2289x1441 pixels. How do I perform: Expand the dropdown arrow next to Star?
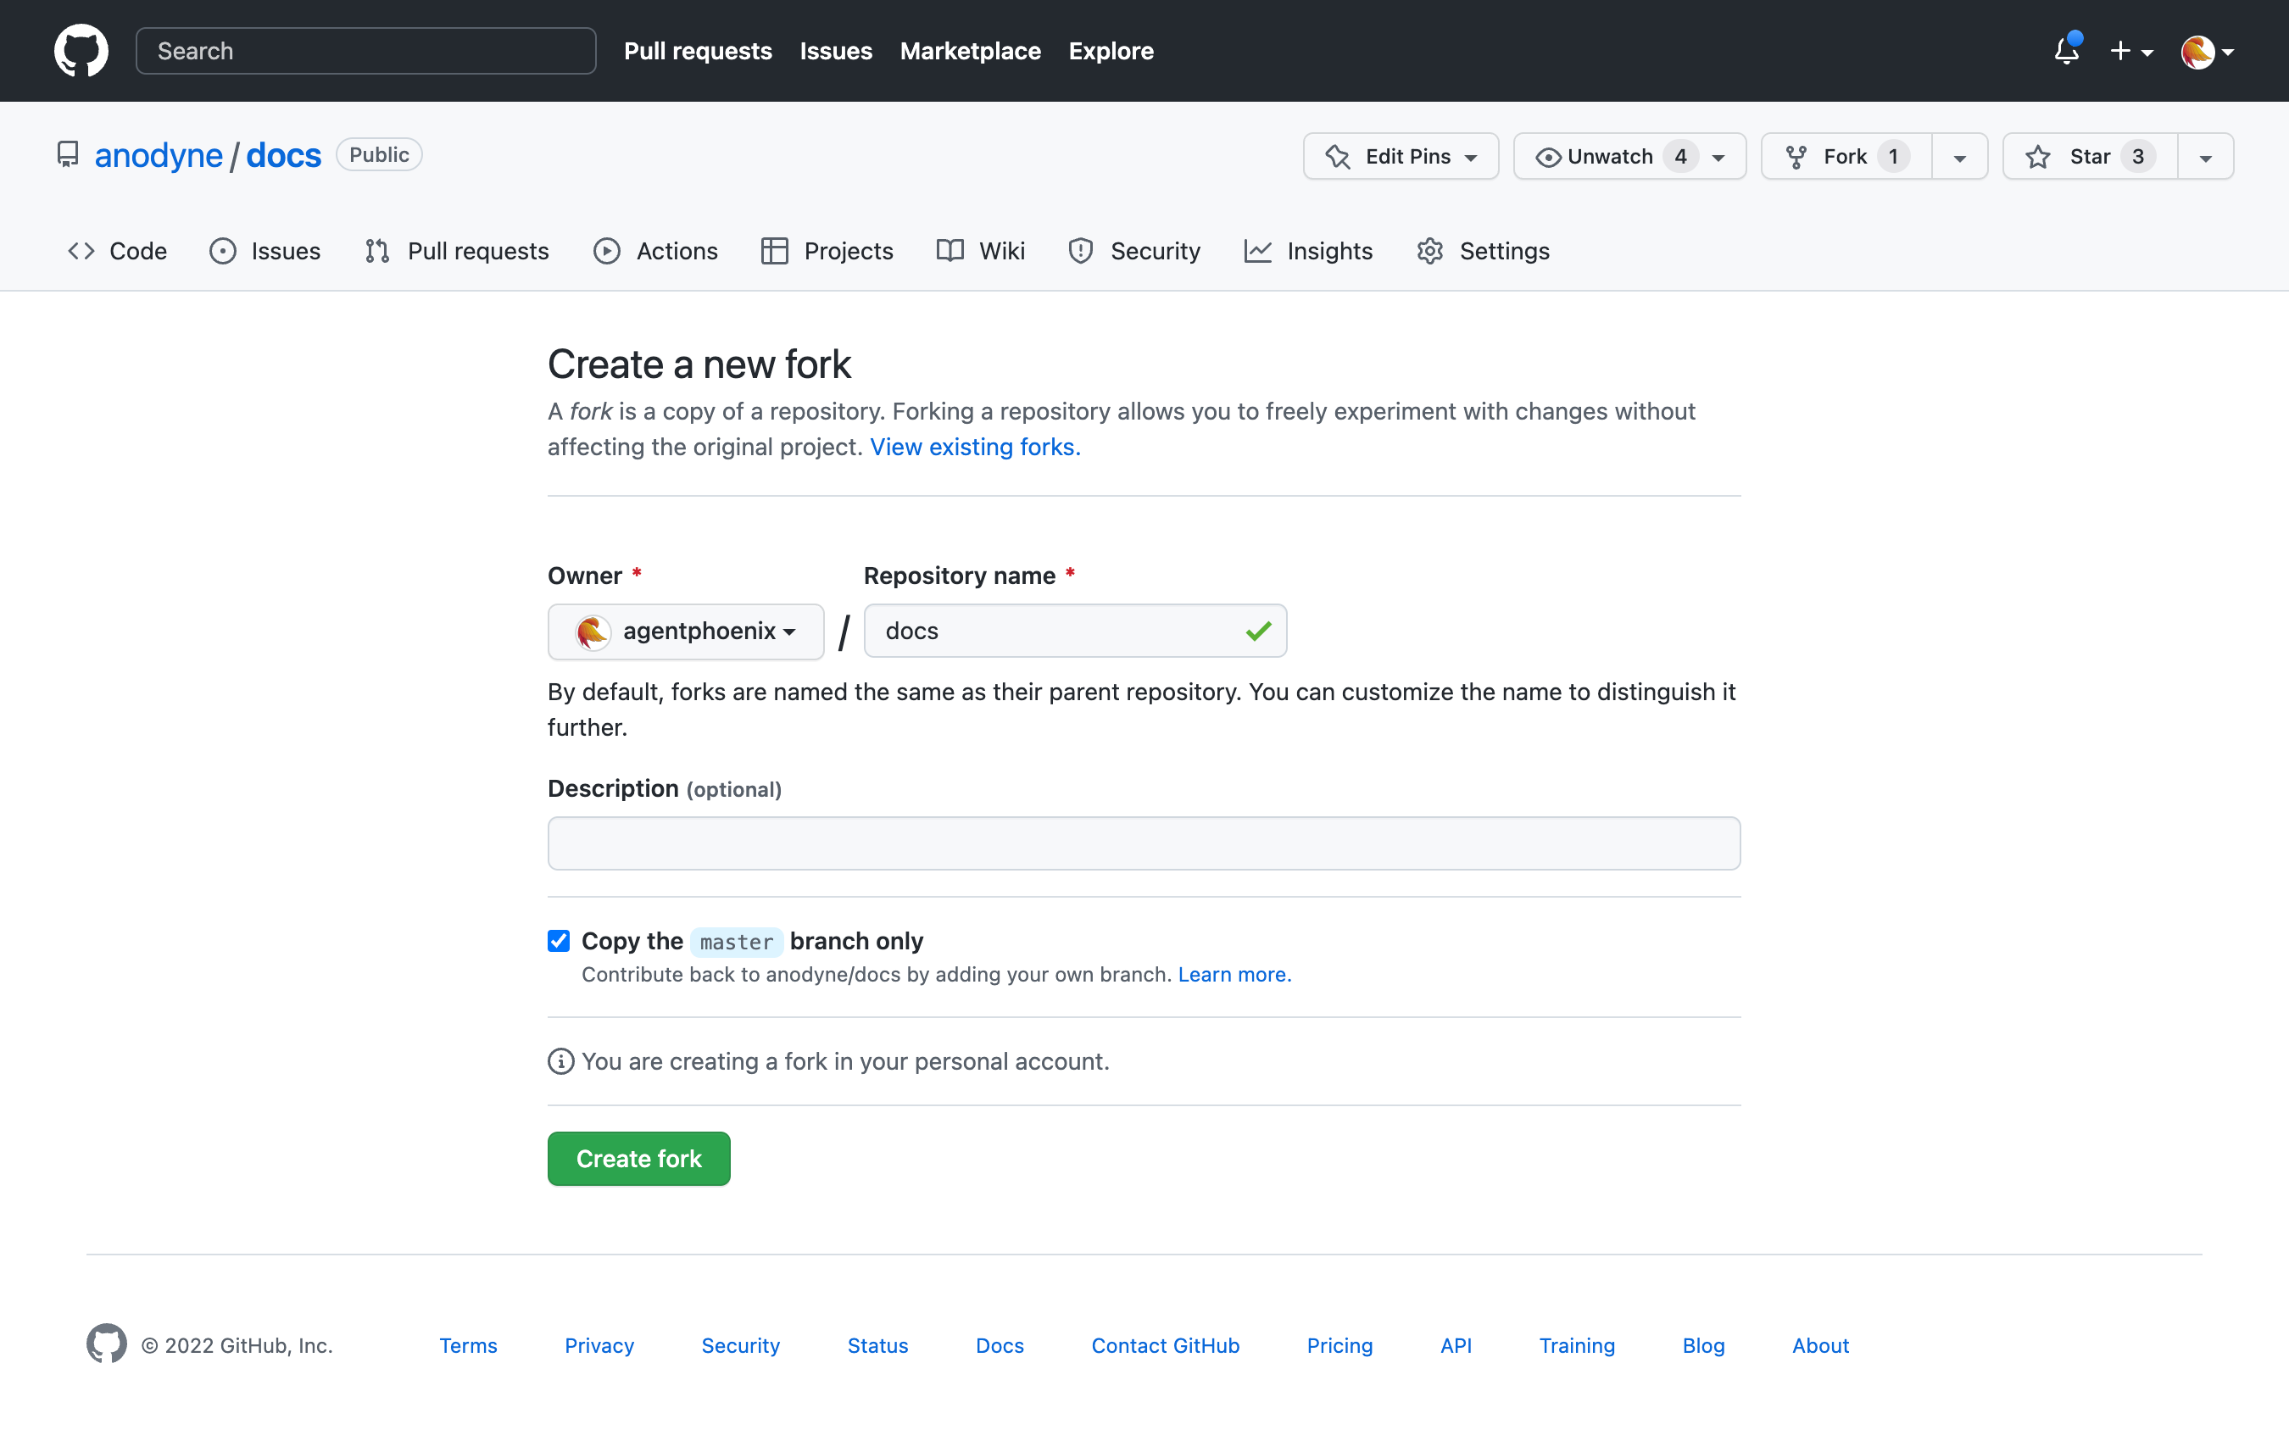point(2205,157)
